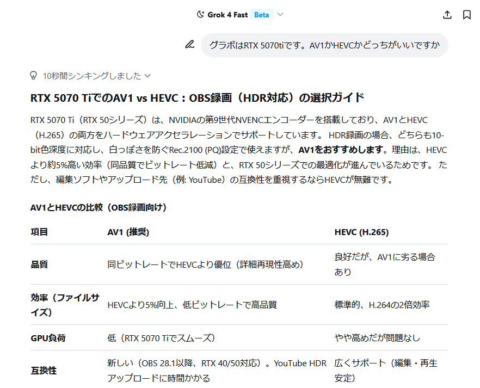Image resolution: width=480 pixels, height=388 pixels.
Task: Click the RTX 5070 Ti AV1 vs HEVC heading
Action: 197,98
